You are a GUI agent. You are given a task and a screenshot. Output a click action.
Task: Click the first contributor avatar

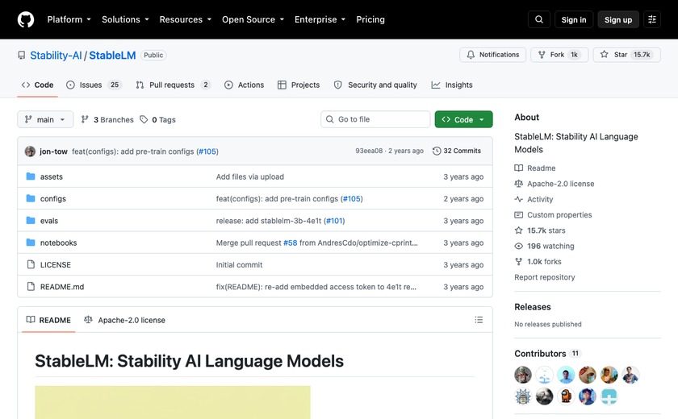click(523, 375)
